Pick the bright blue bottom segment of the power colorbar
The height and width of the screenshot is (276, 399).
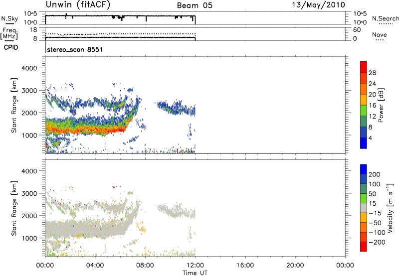[x=364, y=143]
